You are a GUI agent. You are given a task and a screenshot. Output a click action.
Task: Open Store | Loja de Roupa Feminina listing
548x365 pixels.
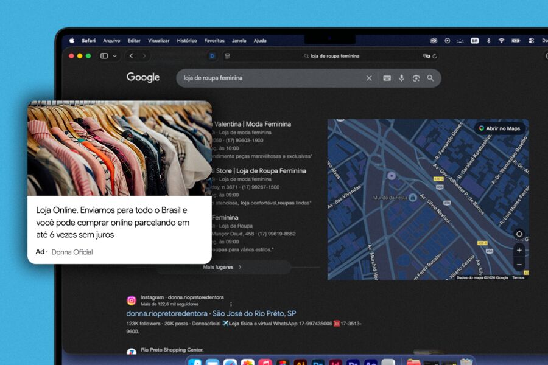click(x=261, y=171)
